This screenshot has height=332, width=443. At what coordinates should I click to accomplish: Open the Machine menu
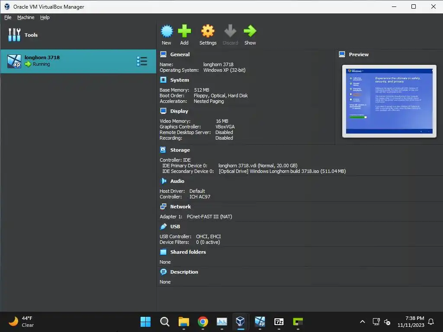[26, 17]
